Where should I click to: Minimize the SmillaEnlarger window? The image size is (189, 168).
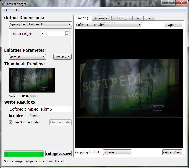165,3
